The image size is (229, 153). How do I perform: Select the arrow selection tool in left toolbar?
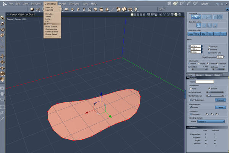coord(2,18)
